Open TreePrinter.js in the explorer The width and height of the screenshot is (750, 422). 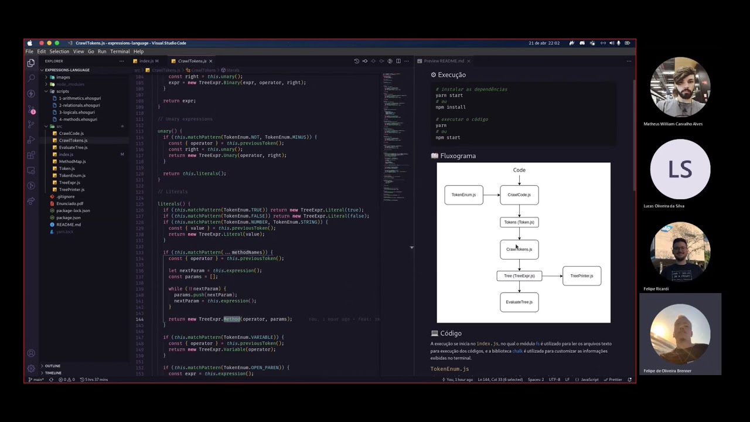click(x=71, y=189)
